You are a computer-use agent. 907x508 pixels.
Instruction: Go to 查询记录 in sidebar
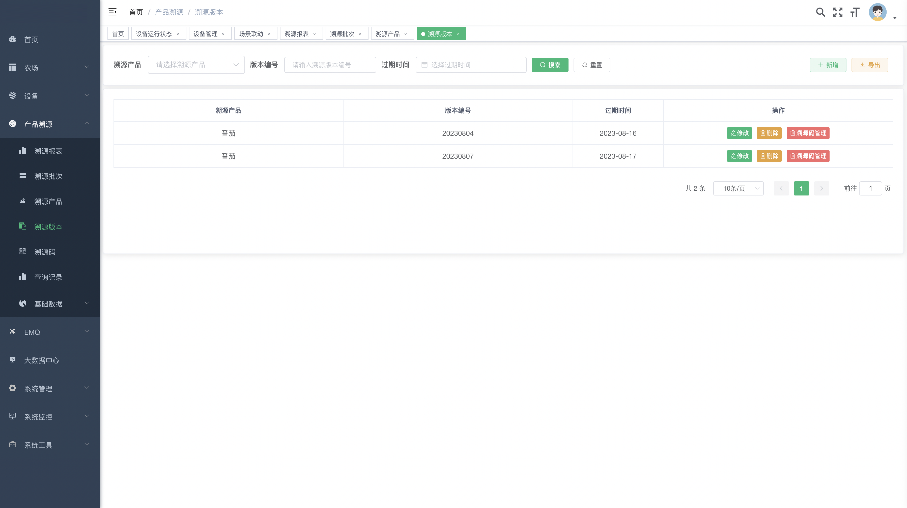pos(48,277)
